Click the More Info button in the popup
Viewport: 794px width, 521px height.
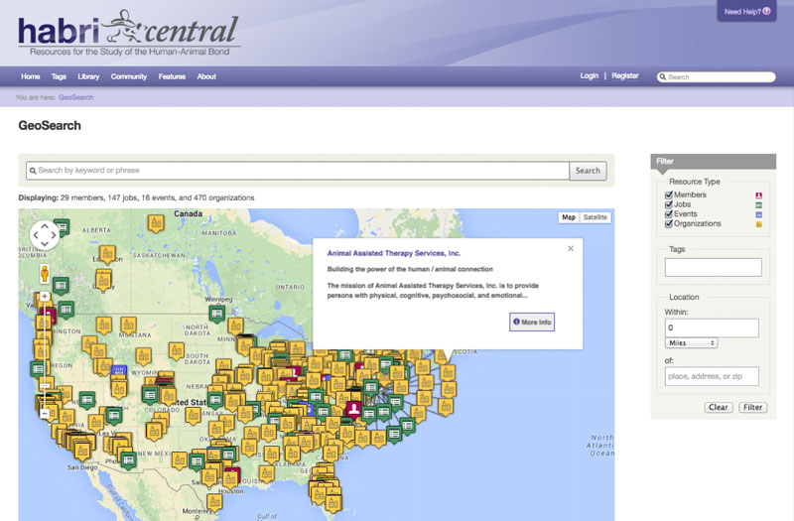(x=532, y=322)
